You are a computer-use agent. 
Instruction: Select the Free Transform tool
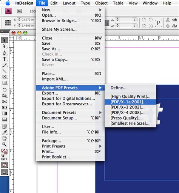(5, 107)
